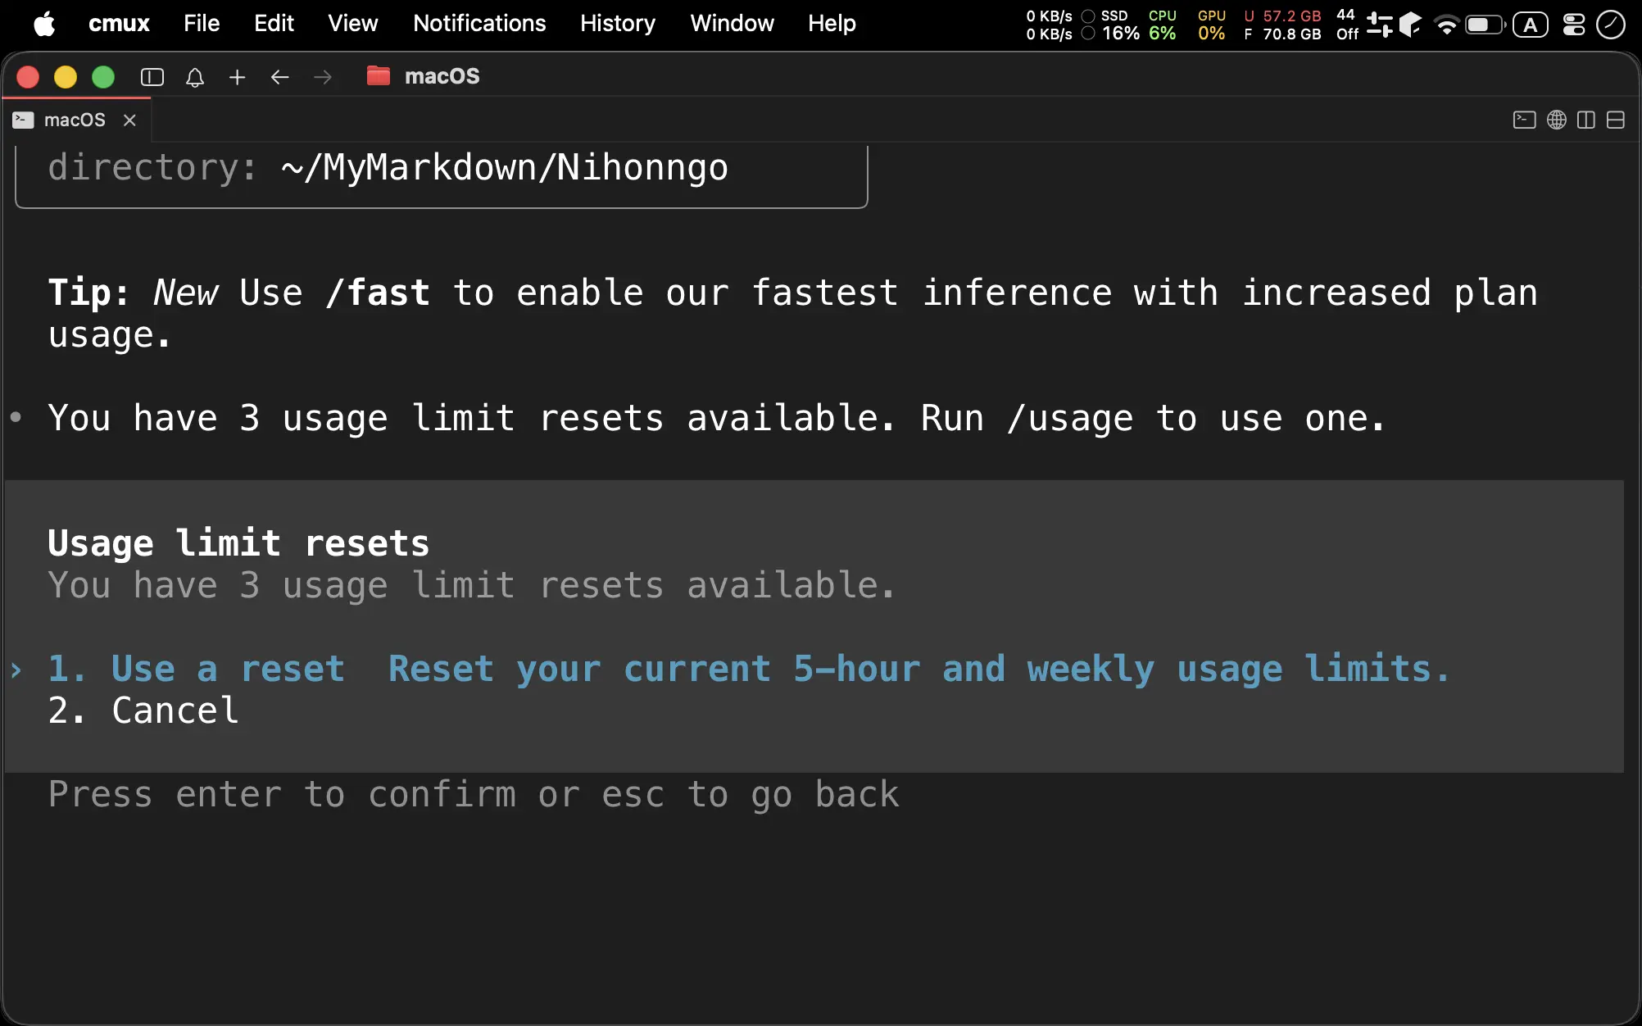This screenshot has width=1642, height=1026.
Task: Open the File menu
Action: coord(202,24)
